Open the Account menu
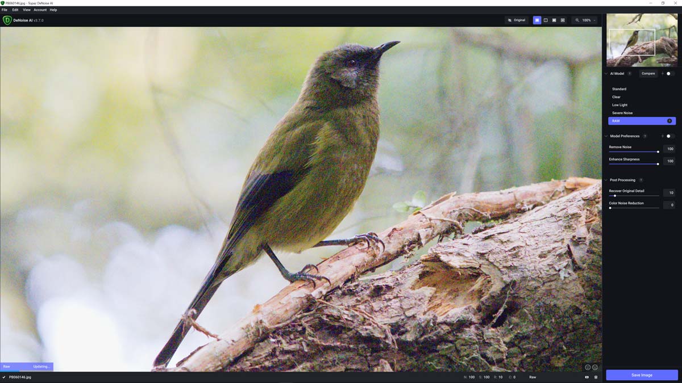The image size is (682, 383). point(39,10)
